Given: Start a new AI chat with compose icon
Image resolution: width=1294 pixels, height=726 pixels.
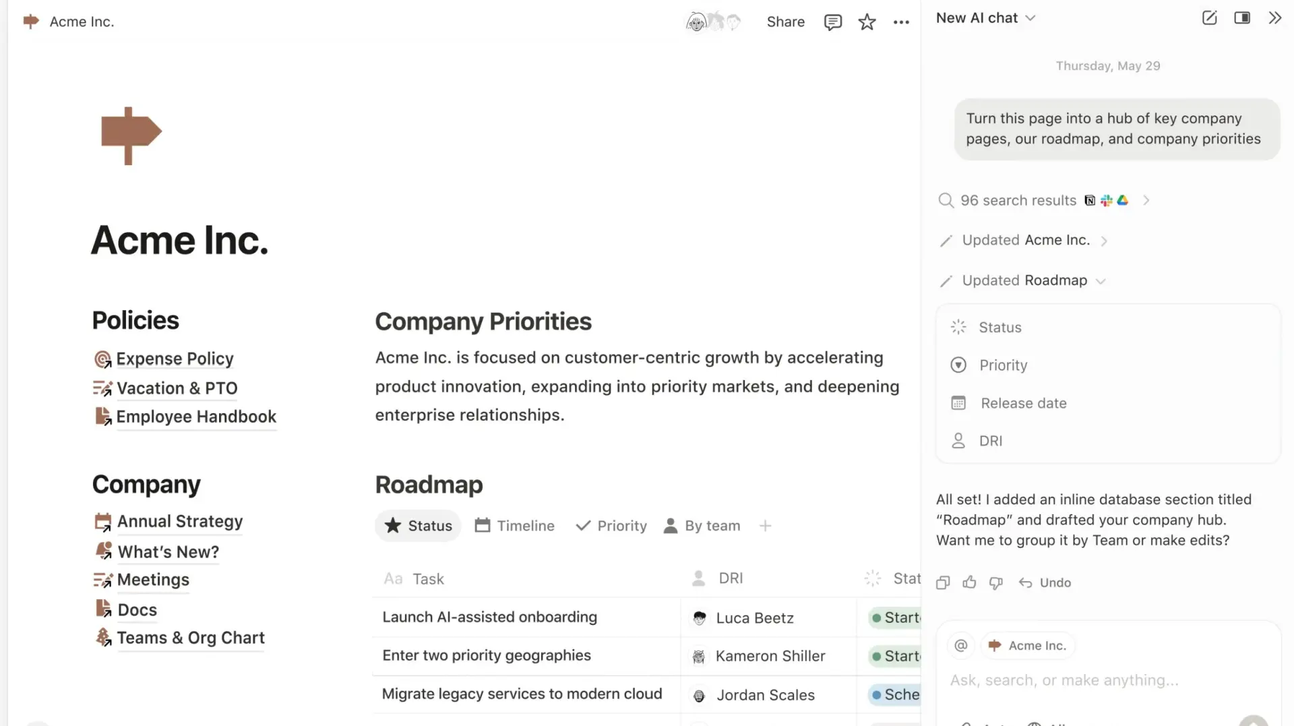Looking at the screenshot, I should tap(1209, 18).
